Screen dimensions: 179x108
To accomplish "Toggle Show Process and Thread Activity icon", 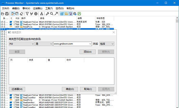I will (75, 14).
